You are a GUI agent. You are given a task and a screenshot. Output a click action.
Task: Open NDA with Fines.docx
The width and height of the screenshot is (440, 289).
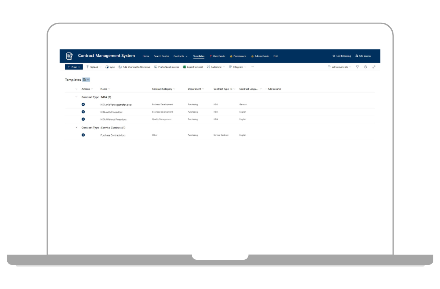[111, 112]
